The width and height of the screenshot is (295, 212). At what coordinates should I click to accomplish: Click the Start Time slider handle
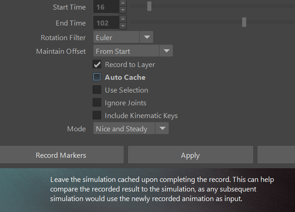coord(149,6)
